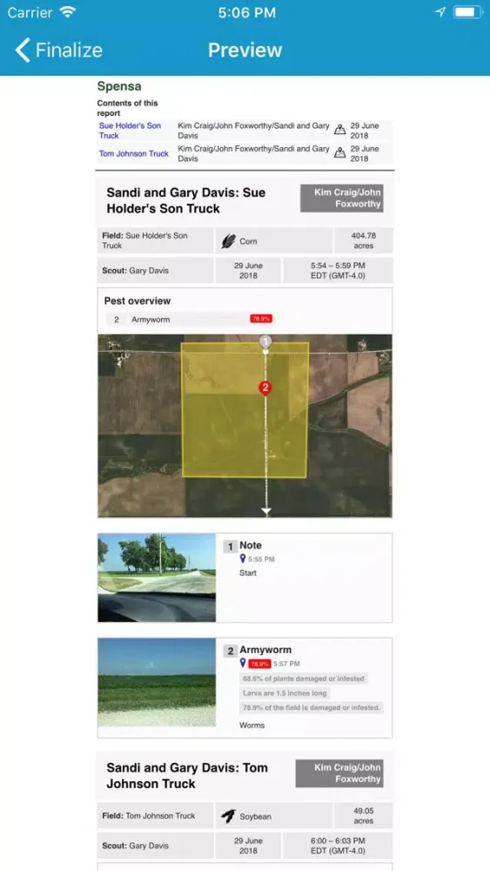Click the field map icon in the first contents row
The width and height of the screenshot is (490, 871).
tap(340, 131)
